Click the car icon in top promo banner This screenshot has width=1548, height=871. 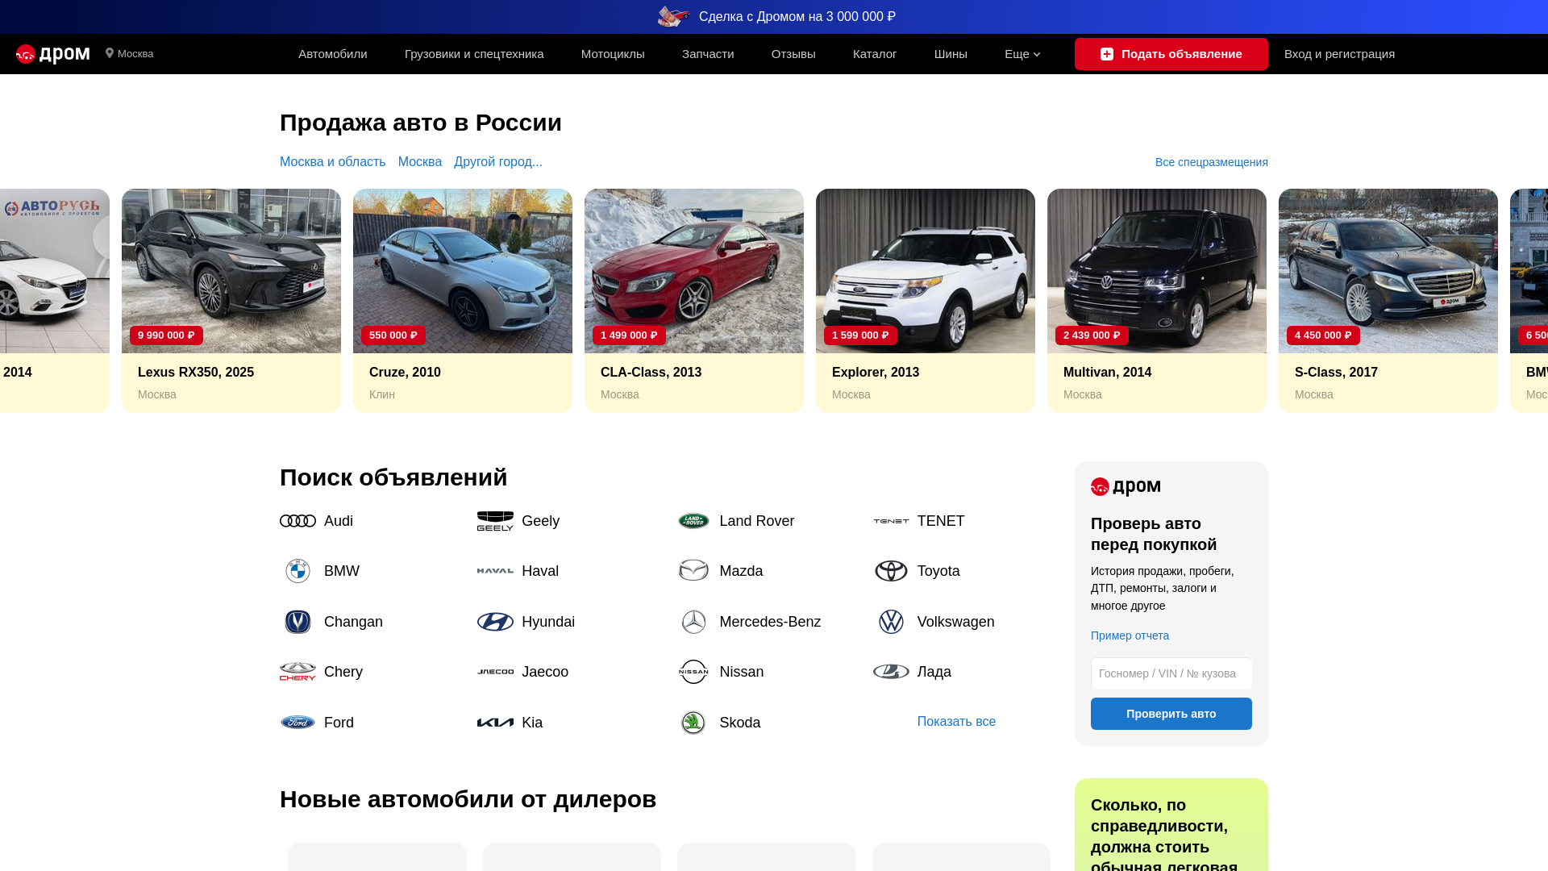[674, 16]
